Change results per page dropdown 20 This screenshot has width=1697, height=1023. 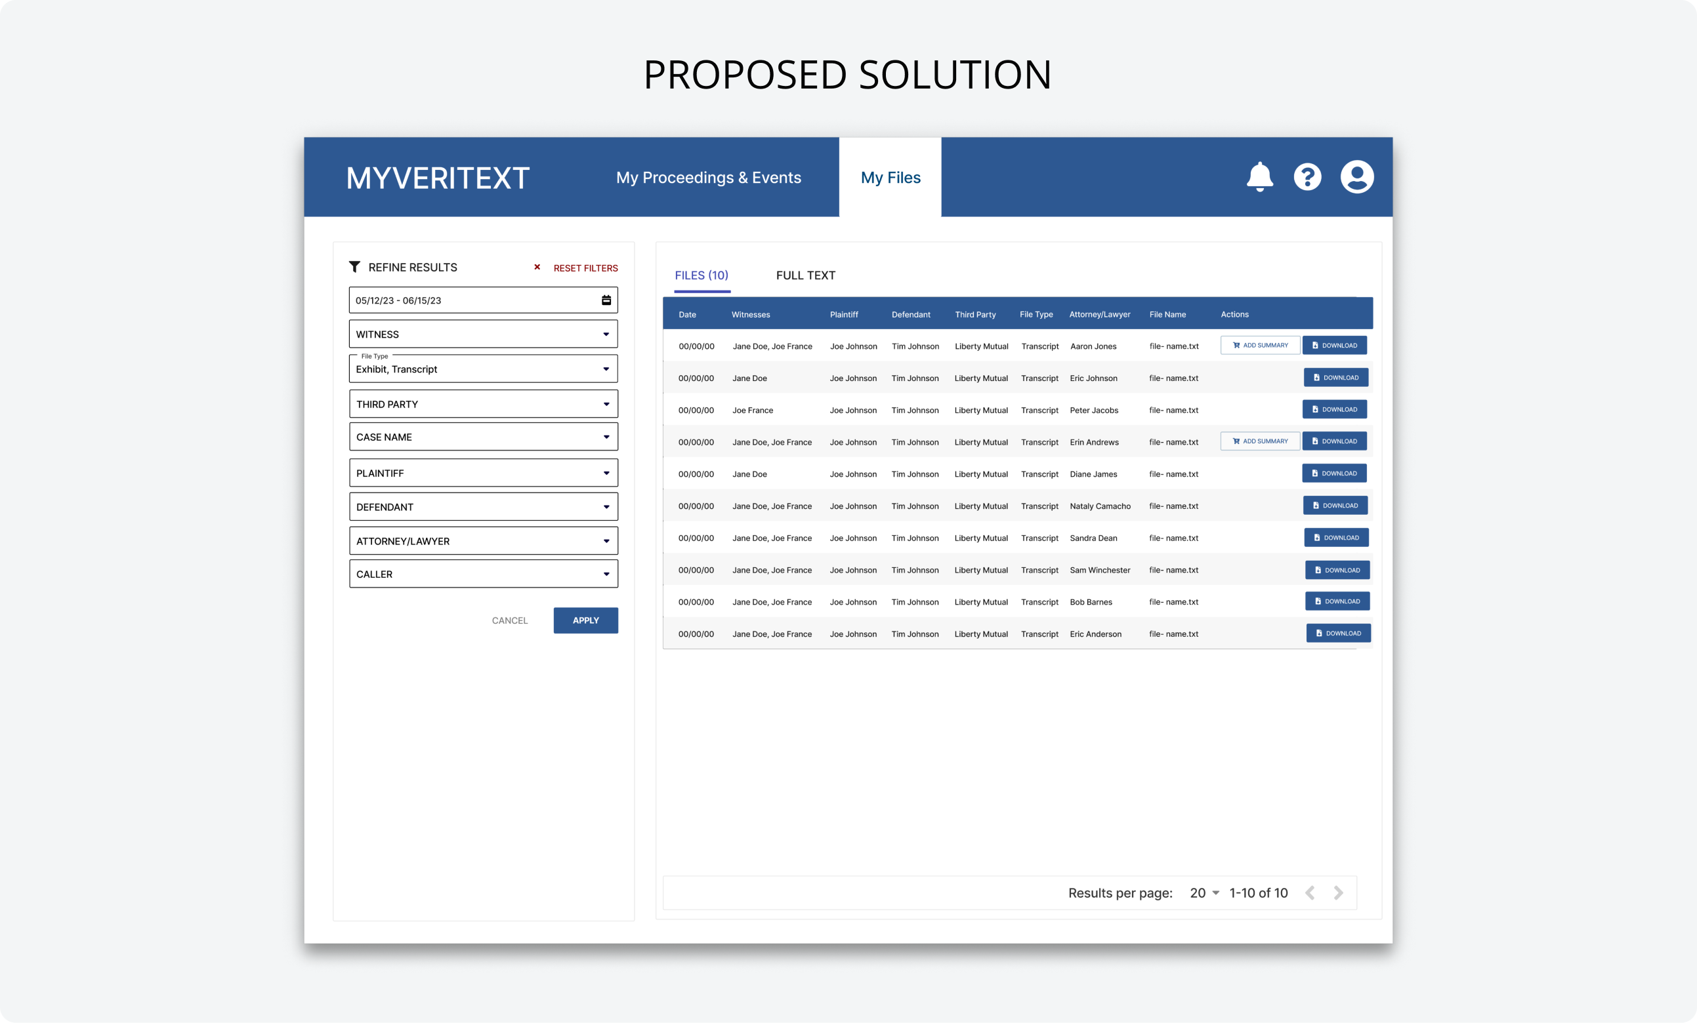tap(1204, 893)
